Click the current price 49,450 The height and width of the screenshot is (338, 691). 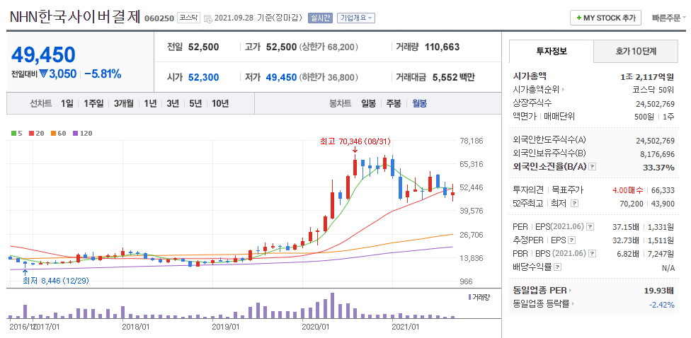coord(44,55)
